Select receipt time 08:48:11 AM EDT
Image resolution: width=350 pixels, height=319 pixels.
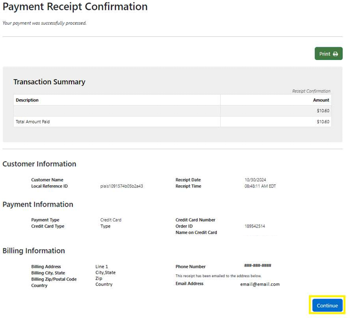point(260,186)
